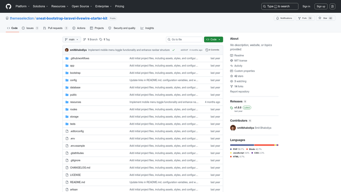The width and height of the screenshot is (341, 192).
Task: Open the bootstrap folder icon
Action: click(x=67, y=73)
